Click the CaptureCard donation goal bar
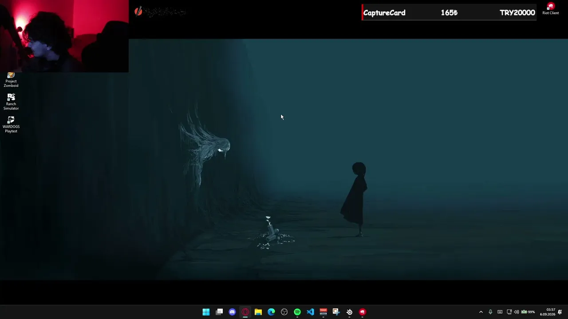 (x=449, y=12)
